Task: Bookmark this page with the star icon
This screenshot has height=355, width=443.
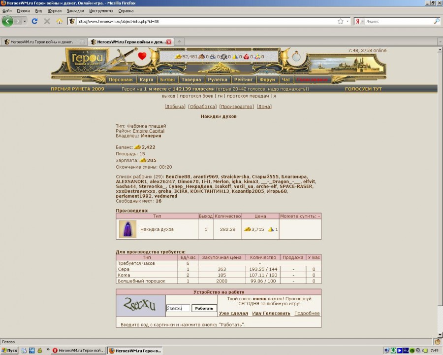Action: click(x=341, y=21)
